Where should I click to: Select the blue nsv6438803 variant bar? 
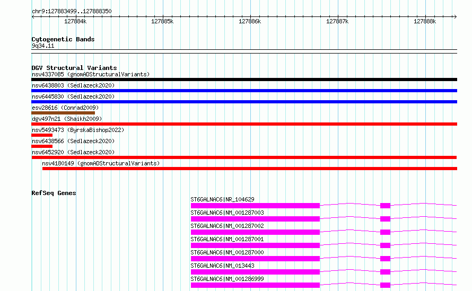point(244,91)
